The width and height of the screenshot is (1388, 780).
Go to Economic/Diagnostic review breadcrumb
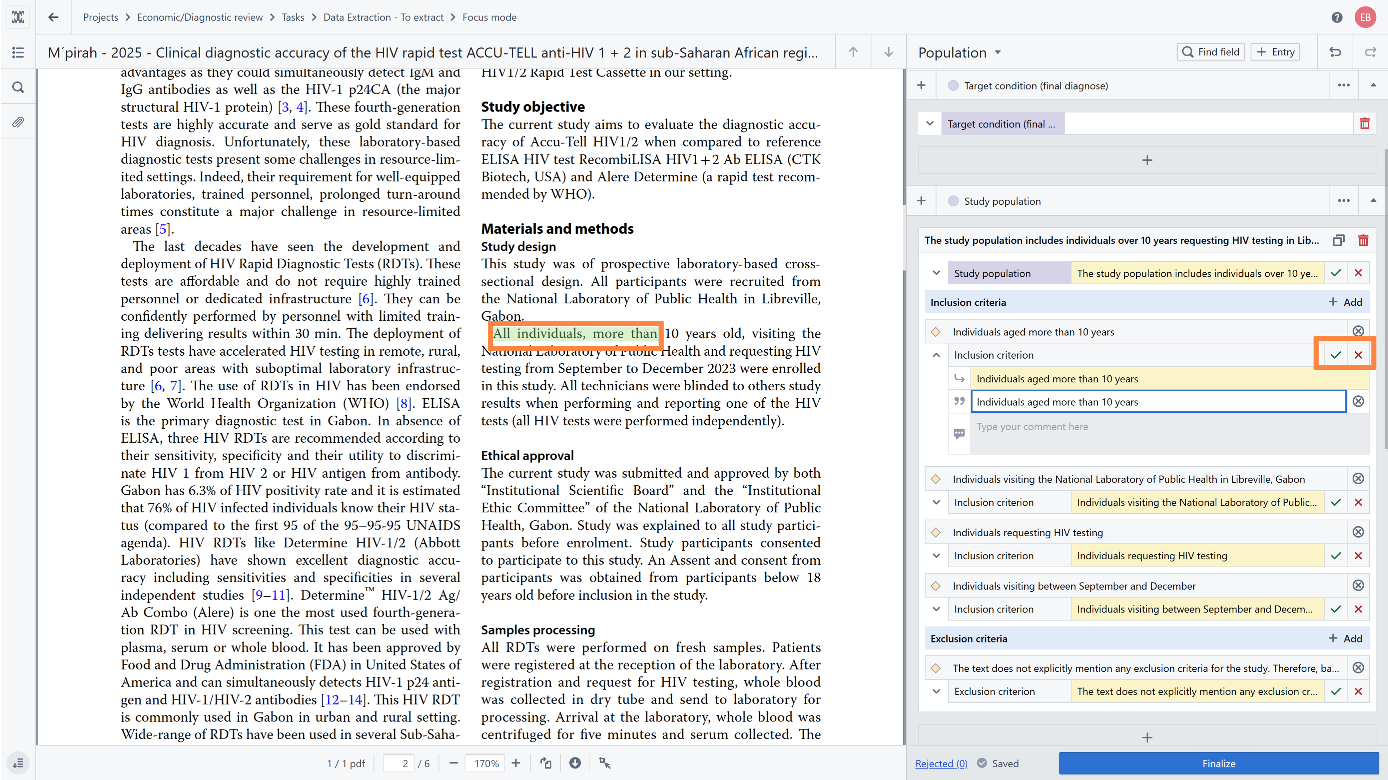tap(200, 17)
